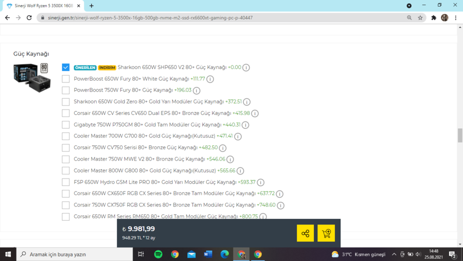Viewport: 463px width, 261px height.
Task: Open Chrome extensions puzzle icon
Action: coord(434,18)
